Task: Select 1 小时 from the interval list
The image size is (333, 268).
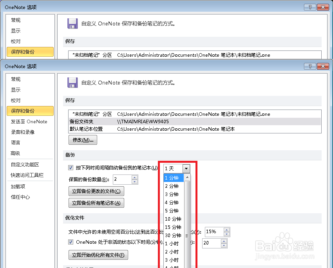Action: [x=174, y=244]
